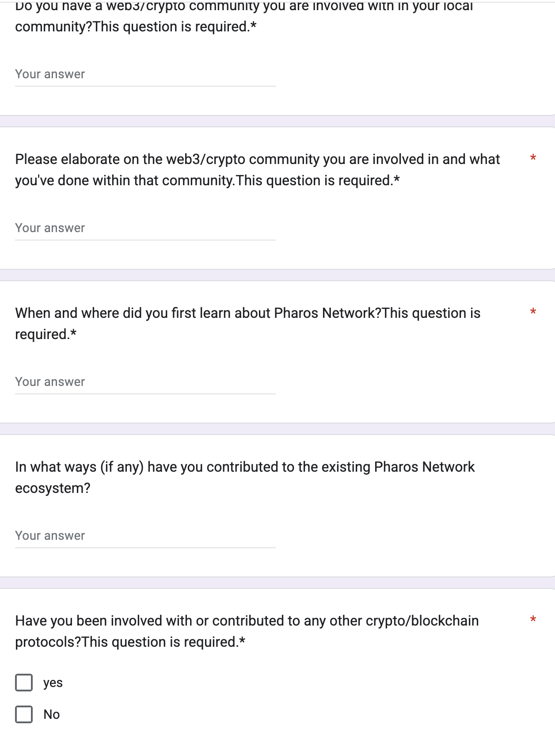Click the "No" option label text
Viewport: 555px width, 748px height.
tap(52, 714)
